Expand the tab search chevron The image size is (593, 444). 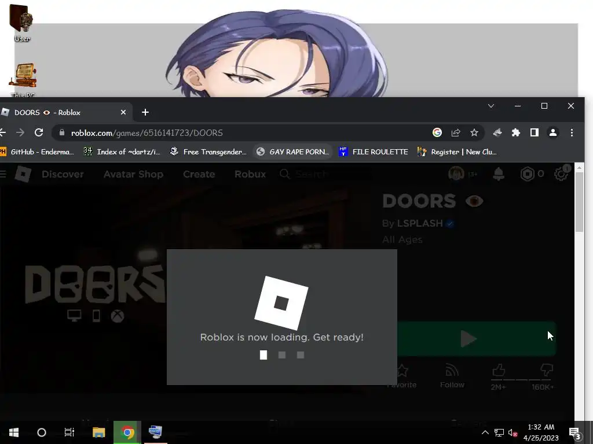pyautogui.click(x=491, y=106)
